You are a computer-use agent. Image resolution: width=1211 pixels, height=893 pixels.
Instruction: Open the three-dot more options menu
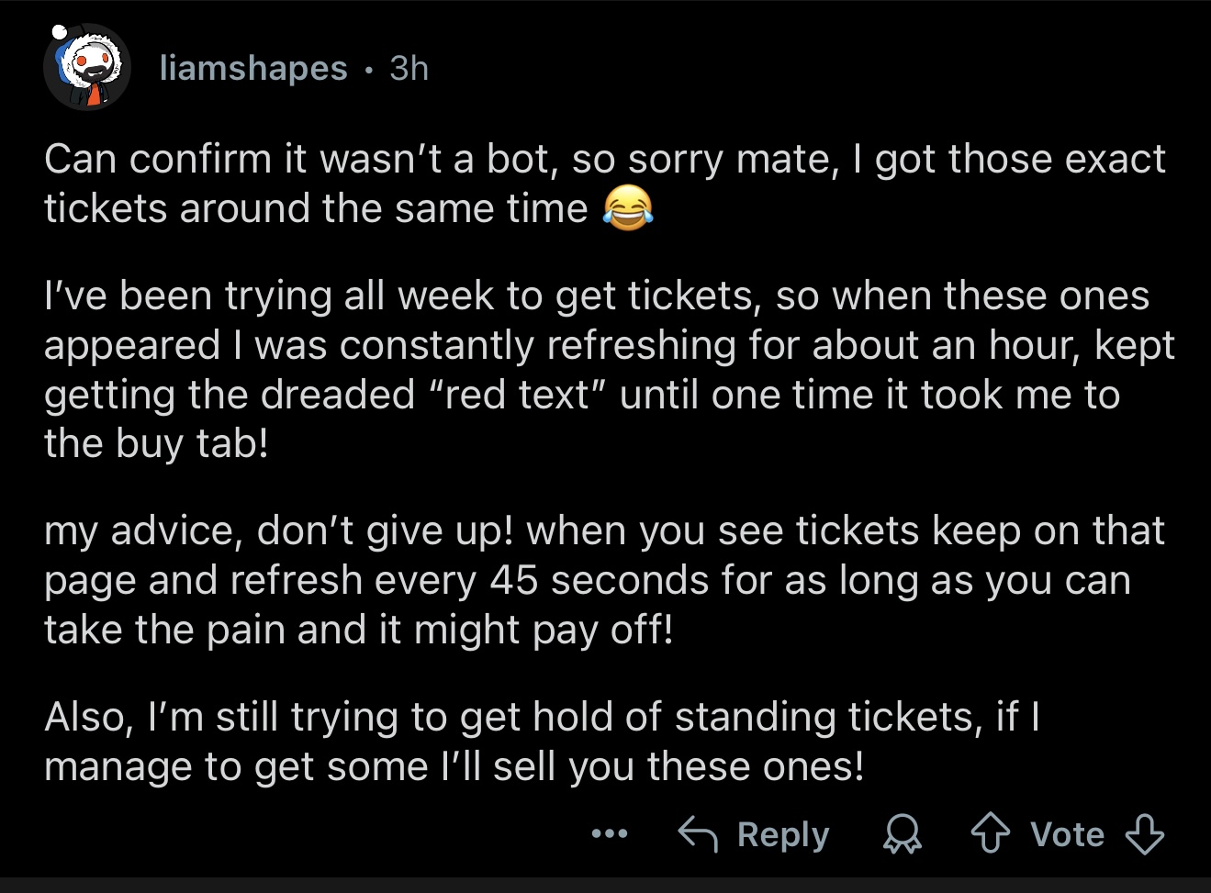(610, 834)
